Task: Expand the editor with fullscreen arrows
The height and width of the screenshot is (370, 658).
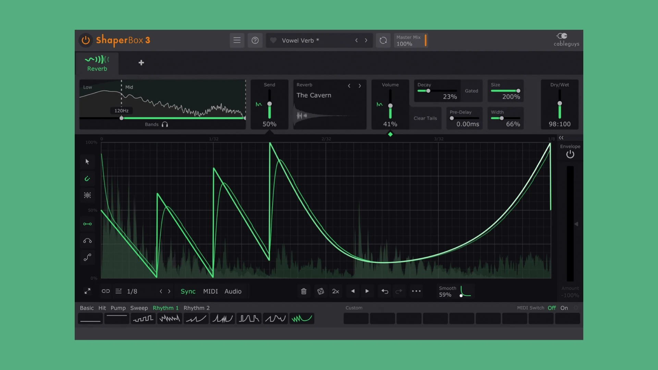Action: click(87, 291)
